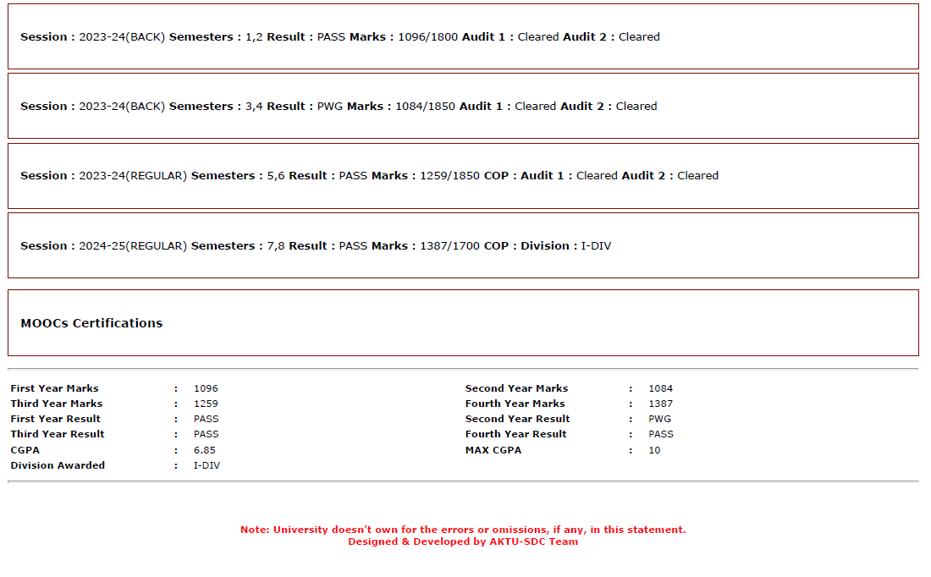This screenshot has height=577, width=931.
Task: Expand the 2024-25(REGULAR) Semesters 7,8 session row
Action: click(x=463, y=245)
